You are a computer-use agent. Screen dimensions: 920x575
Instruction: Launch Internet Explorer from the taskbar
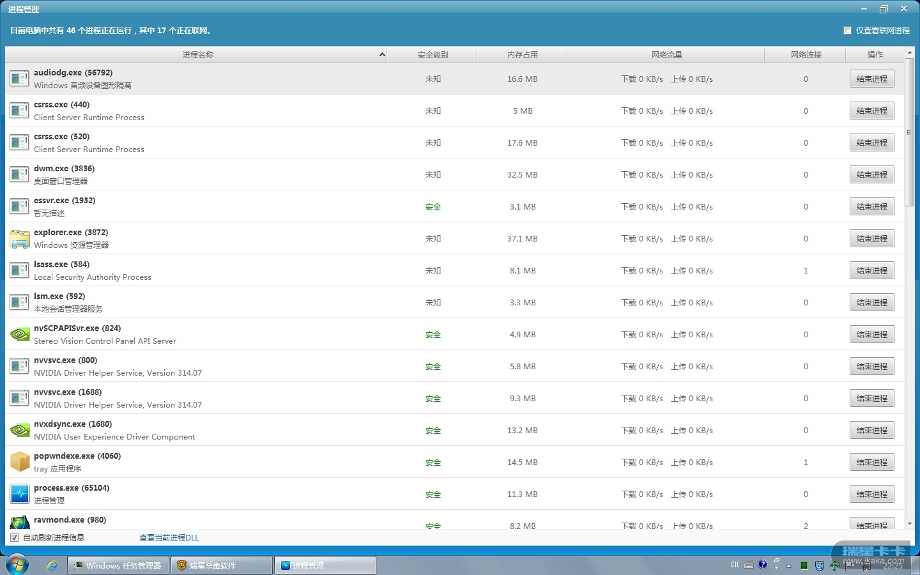(52, 565)
